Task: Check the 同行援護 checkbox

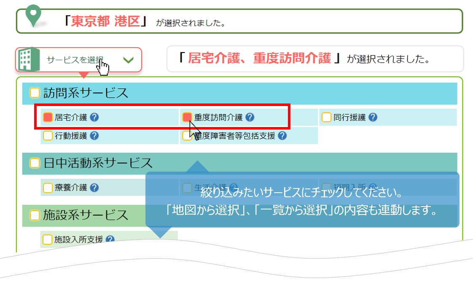Action: click(326, 117)
